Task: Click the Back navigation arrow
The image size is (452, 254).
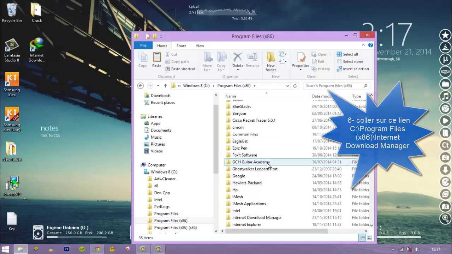Action: click(x=141, y=86)
